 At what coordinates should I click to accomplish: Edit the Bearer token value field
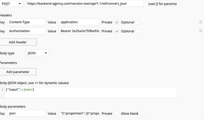(79, 31)
